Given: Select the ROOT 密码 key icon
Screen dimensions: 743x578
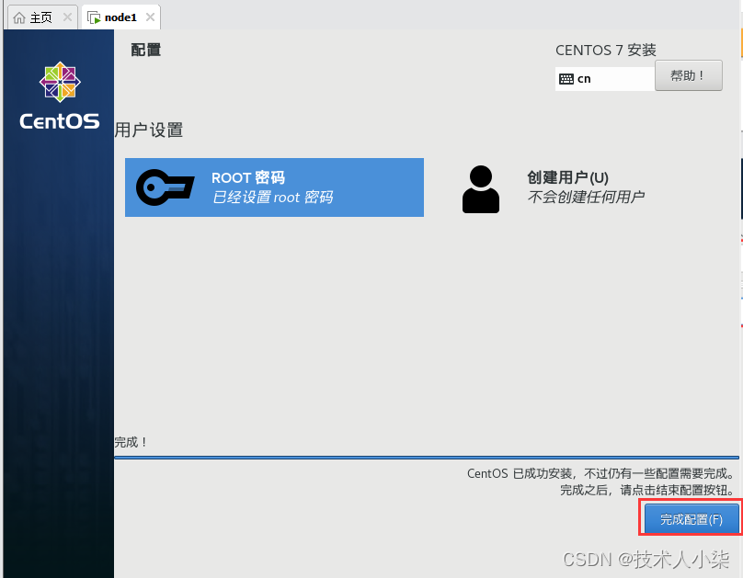Looking at the screenshot, I should coord(165,187).
